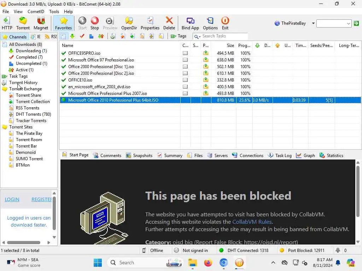The image size is (362, 271).
Task: Open the Connections tab
Action: pyautogui.click(x=247, y=156)
